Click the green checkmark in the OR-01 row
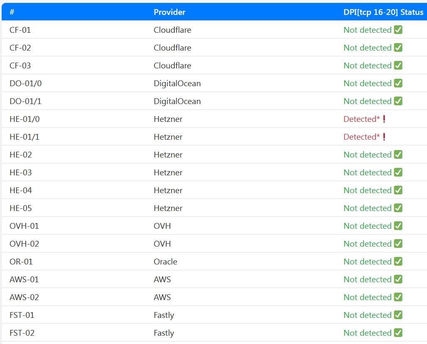The image size is (427, 344). (x=398, y=262)
